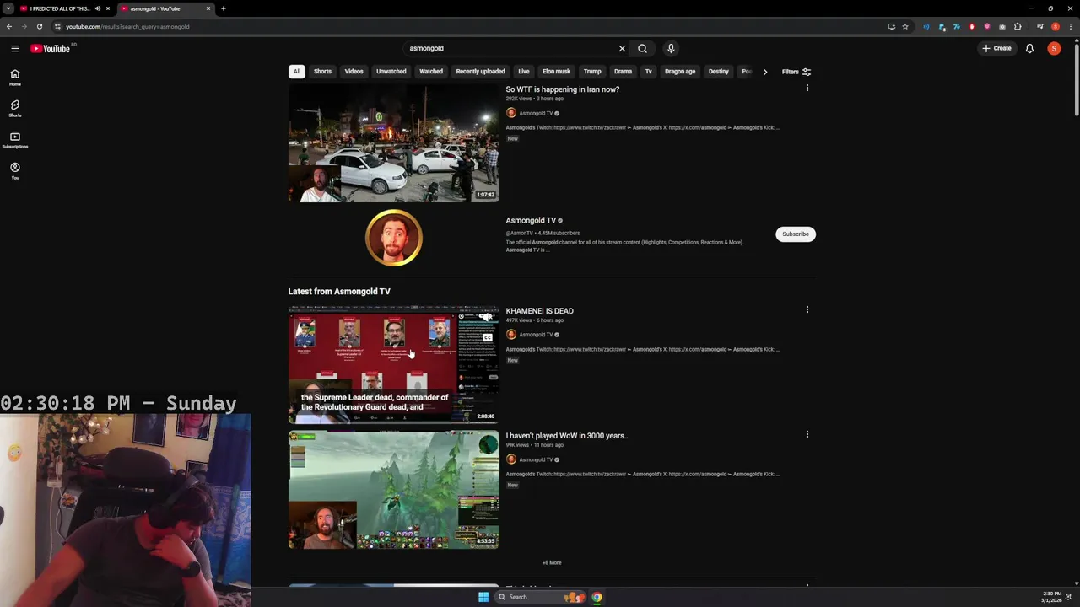The height and width of the screenshot is (607, 1080).
Task: Select the Dragon age chip
Action: click(680, 72)
